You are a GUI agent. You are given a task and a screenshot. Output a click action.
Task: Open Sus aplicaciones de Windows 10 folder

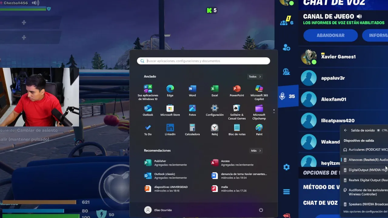148,92
